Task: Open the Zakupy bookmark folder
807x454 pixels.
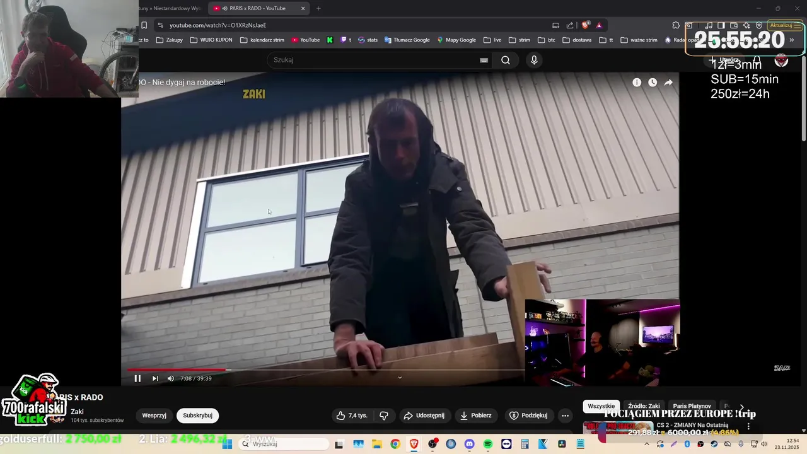Action: (x=169, y=40)
